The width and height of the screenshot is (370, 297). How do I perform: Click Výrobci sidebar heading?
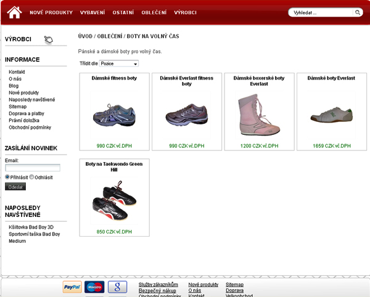click(18, 39)
